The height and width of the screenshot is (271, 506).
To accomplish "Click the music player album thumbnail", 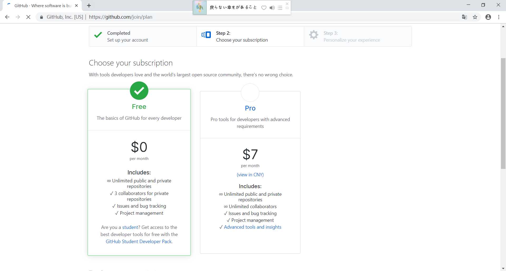I will (x=200, y=8).
